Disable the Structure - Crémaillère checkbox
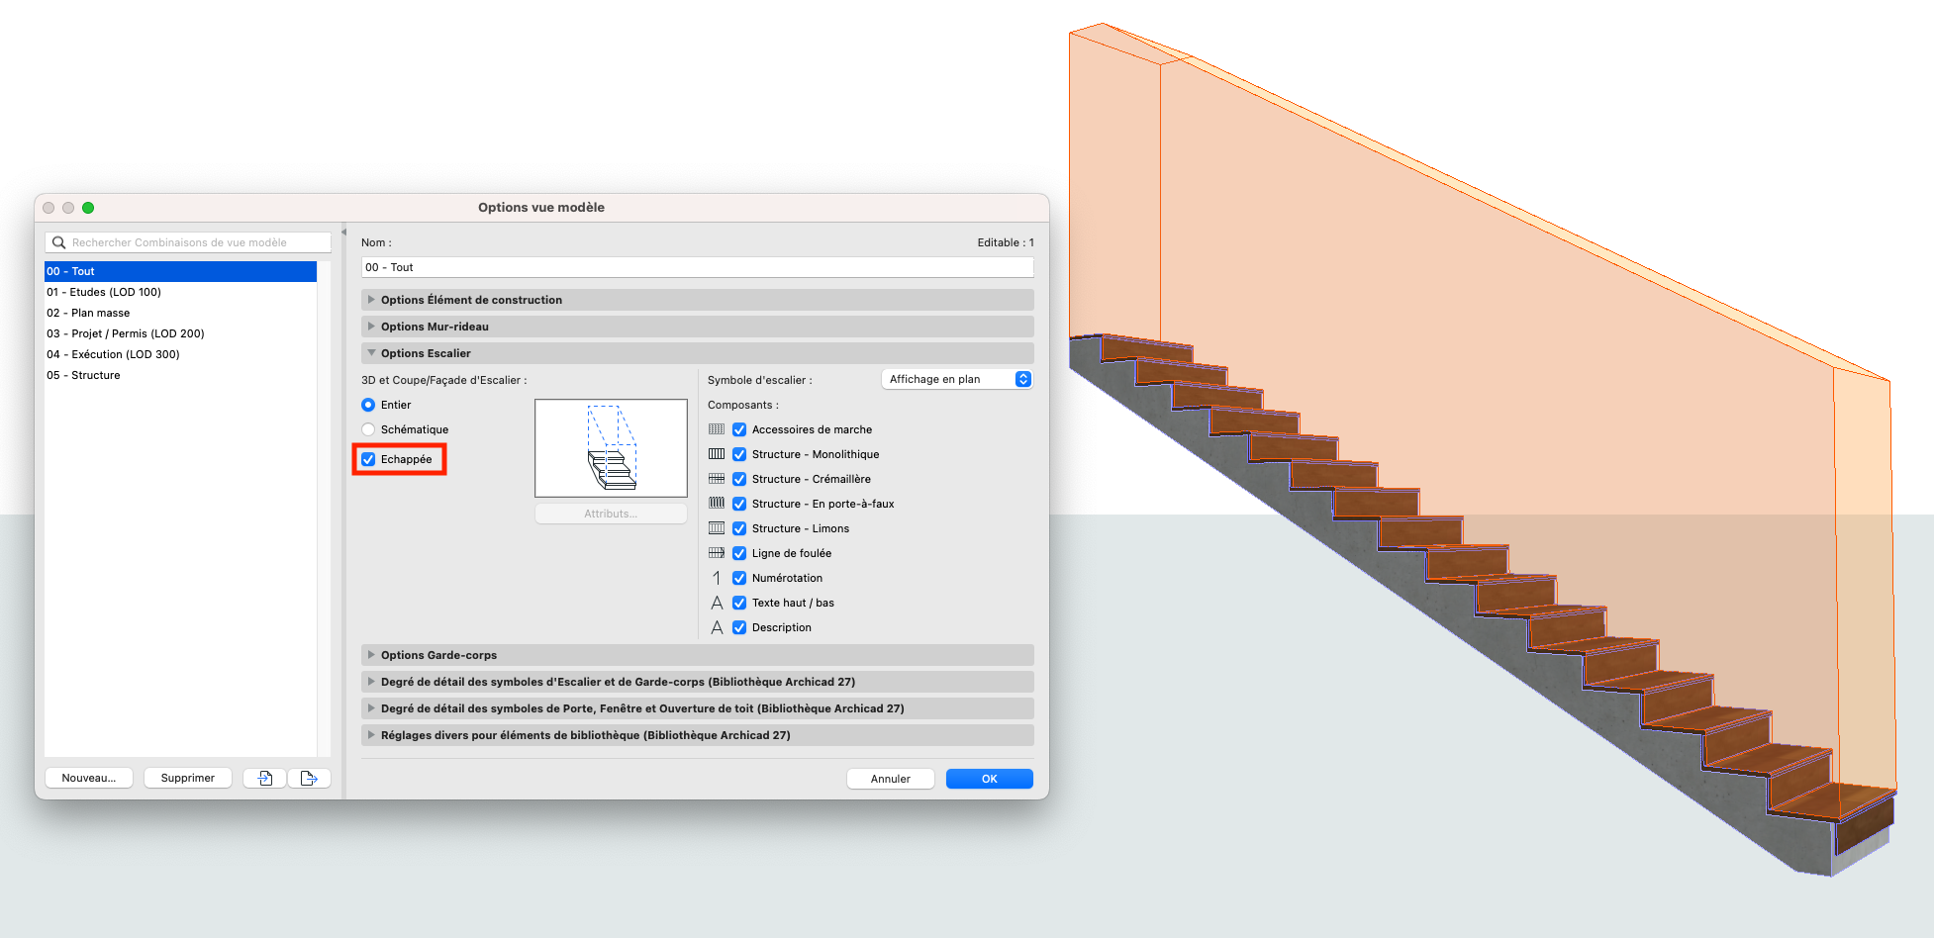The image size is (1934, 938). tap(739, 479)
